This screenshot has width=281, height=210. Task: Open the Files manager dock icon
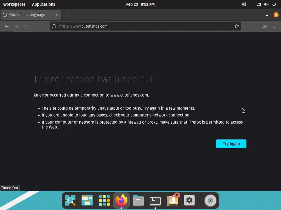tap(138, 200)
